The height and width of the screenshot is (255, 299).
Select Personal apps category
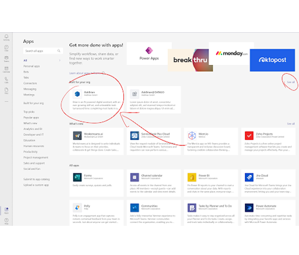click(x=32, y=66)
